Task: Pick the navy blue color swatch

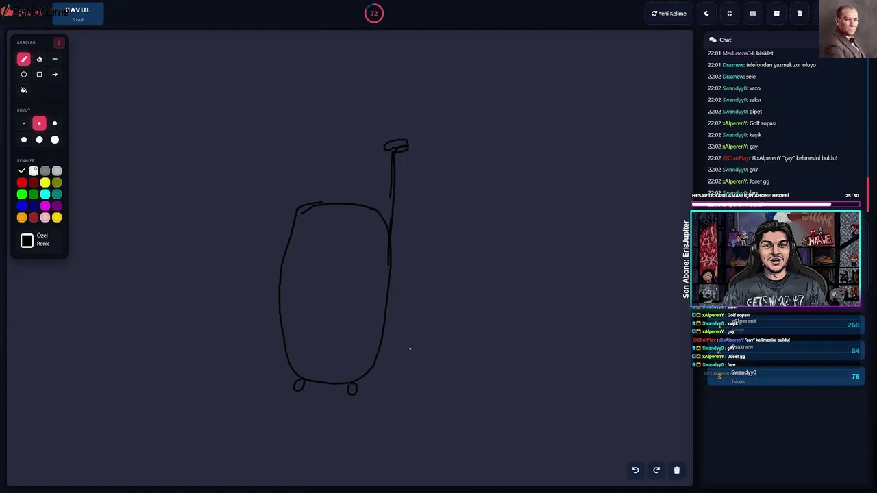Action: (x=34, y=205)
